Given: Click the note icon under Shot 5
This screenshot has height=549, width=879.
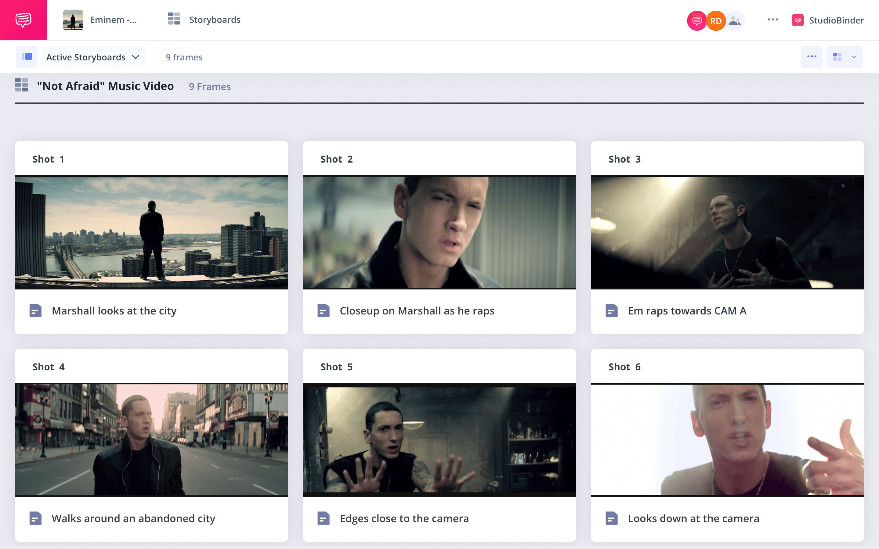Looking at the screenshot, I should 324,518.
